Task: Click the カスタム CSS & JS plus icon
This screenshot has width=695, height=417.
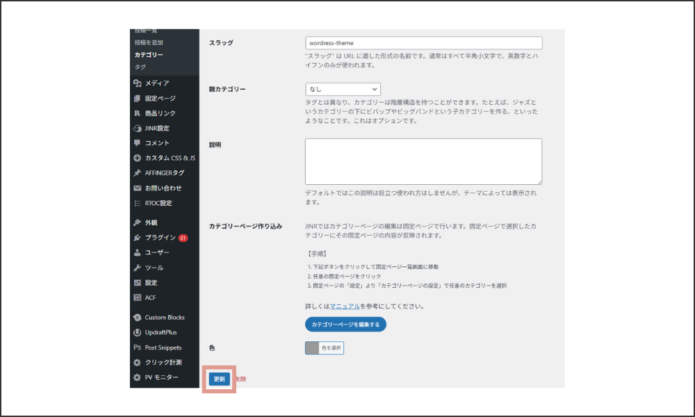Action: tap(137, 158)
